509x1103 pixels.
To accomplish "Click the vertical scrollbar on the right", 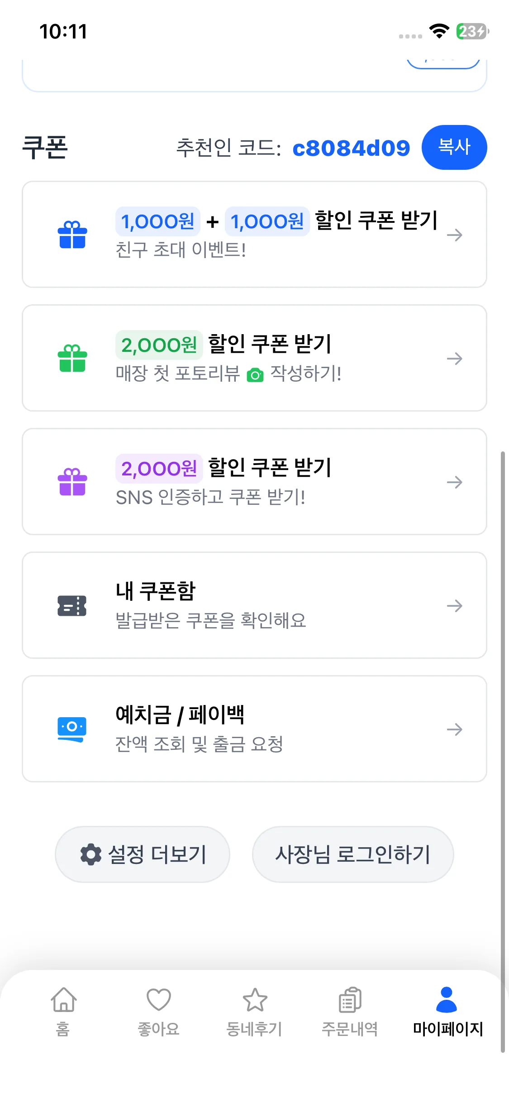I will pyautogui.click(x=503, y=752).
